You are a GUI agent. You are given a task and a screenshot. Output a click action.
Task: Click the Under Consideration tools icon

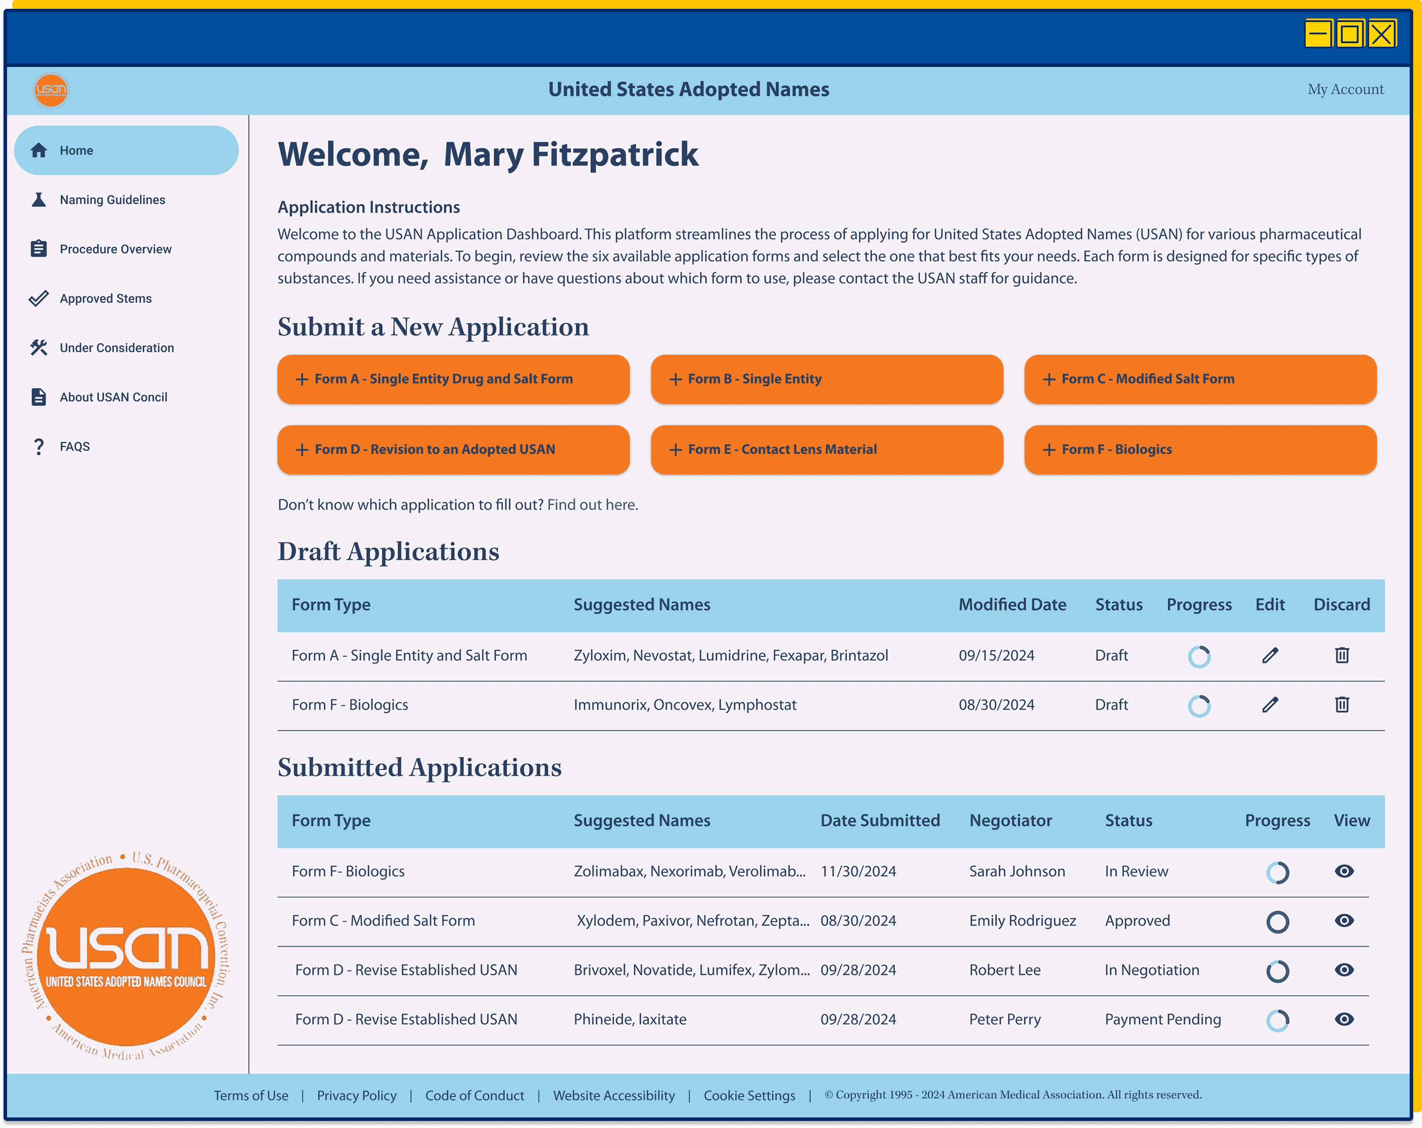39,348
